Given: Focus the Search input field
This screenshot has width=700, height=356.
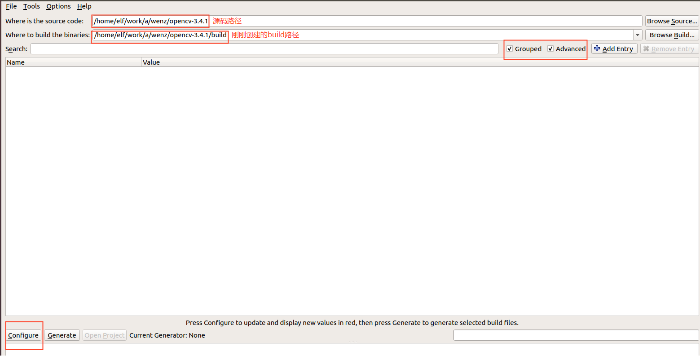Looking at the screenshot, I should 264,49.
